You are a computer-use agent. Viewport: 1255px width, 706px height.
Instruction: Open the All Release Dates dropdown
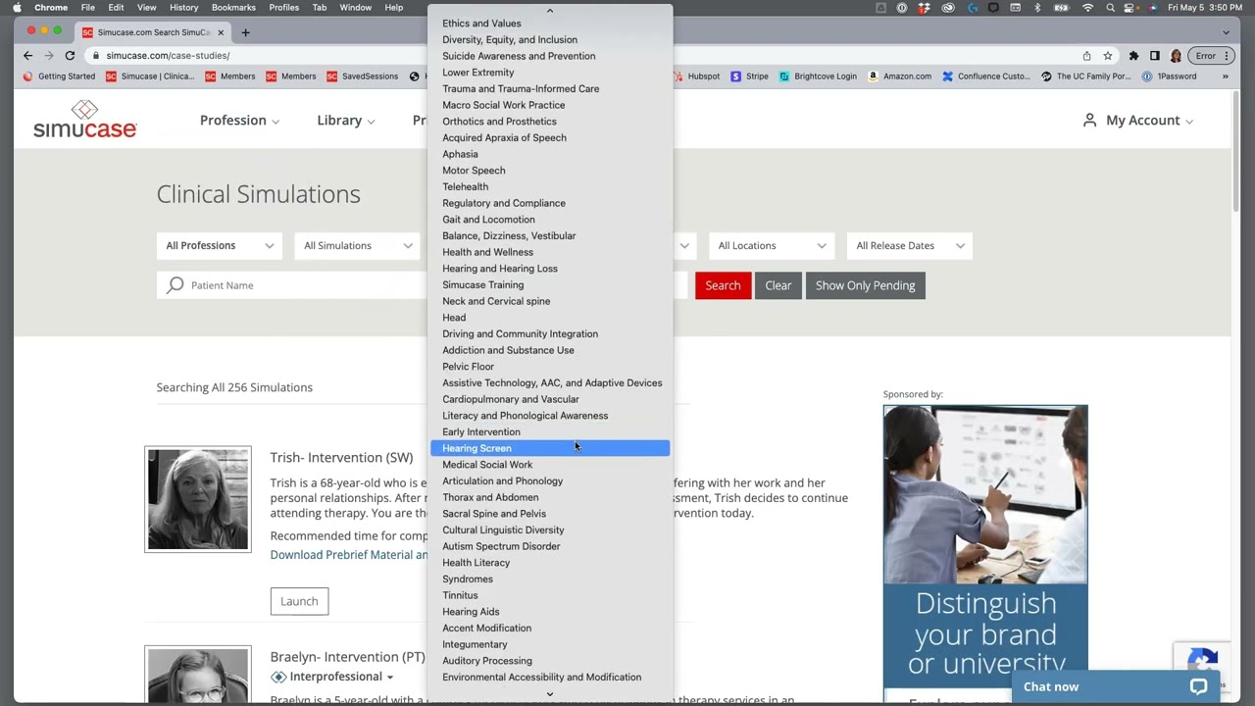[910, 245]
